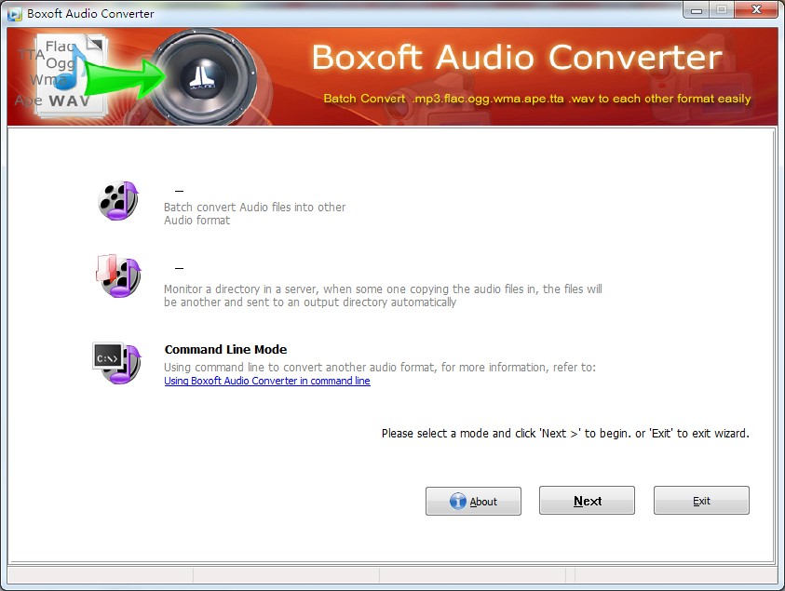The height and width of the screenshot is (591, 785).
Task: Minimize the Boxoft Audio Converter window
Action: 696,10
